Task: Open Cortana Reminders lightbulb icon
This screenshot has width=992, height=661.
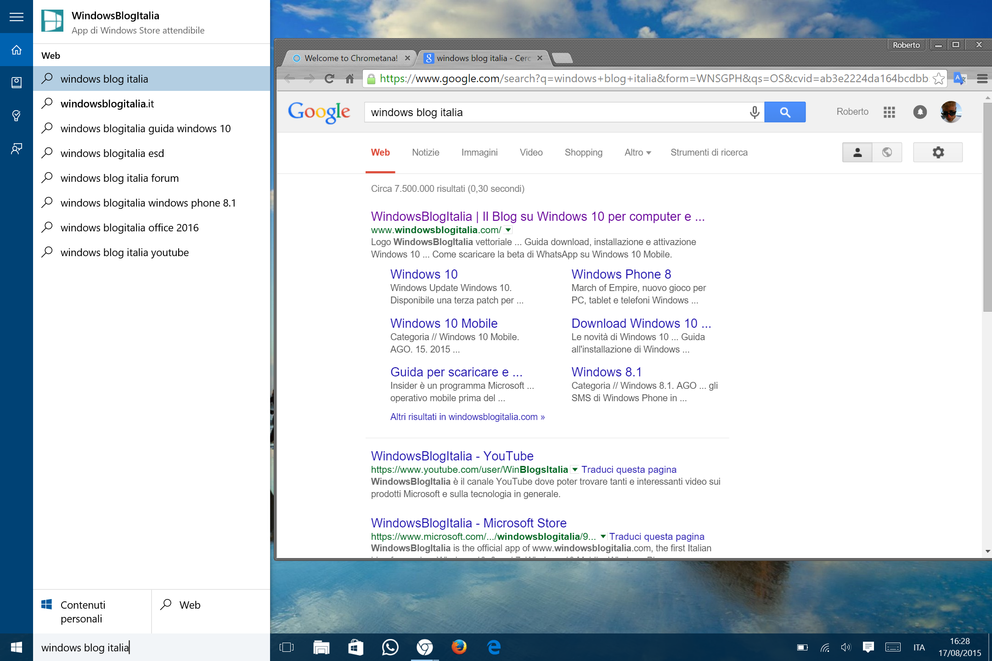Action: [x=17, y=116]
